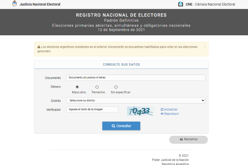This screenshot has width=248, height=165.
Task: Click the Argentine coat of arms icon
Action: (15, 4)
